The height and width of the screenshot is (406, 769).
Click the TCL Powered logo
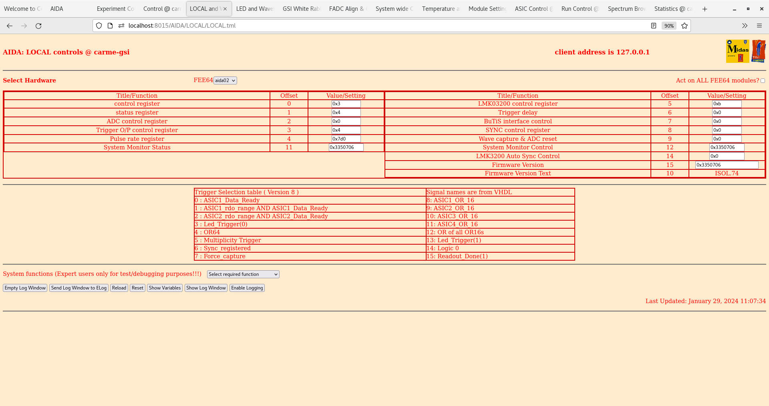pos(759,51)
